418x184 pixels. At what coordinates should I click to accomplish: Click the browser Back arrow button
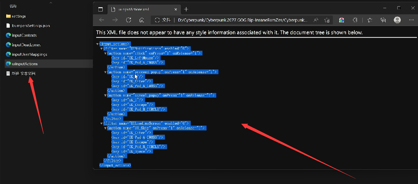click(x=102, y=20)
